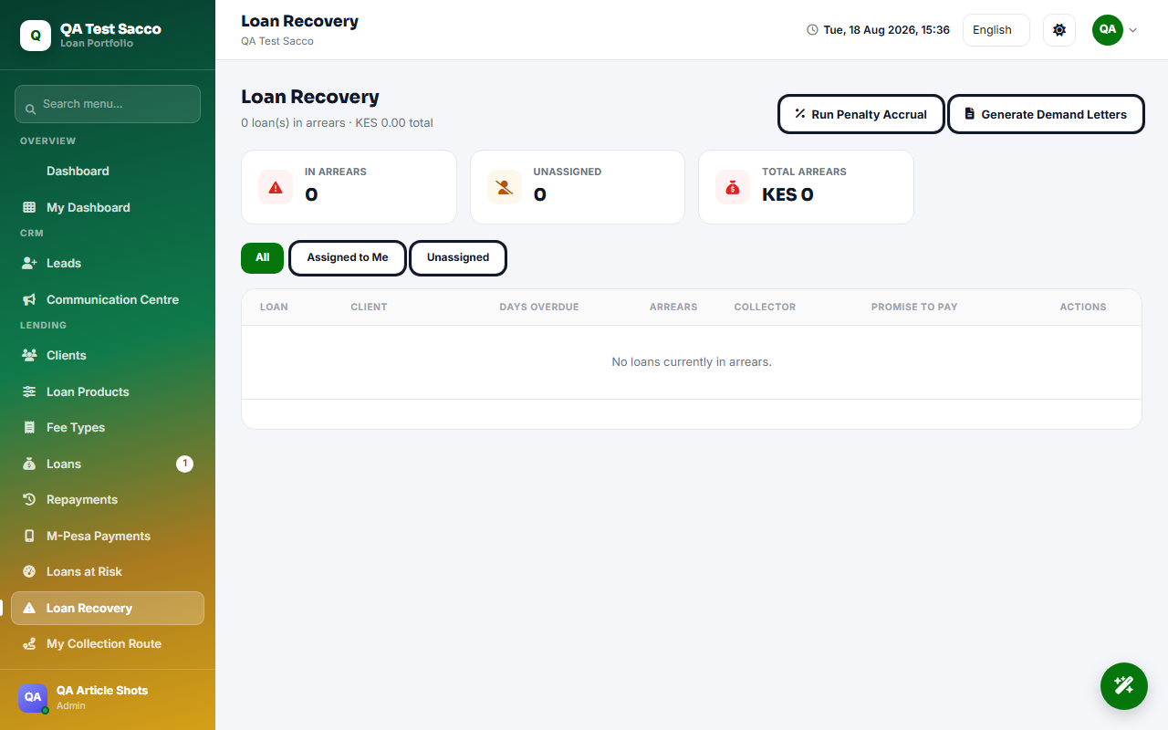Generate Demand Letters

point(1046,114)
